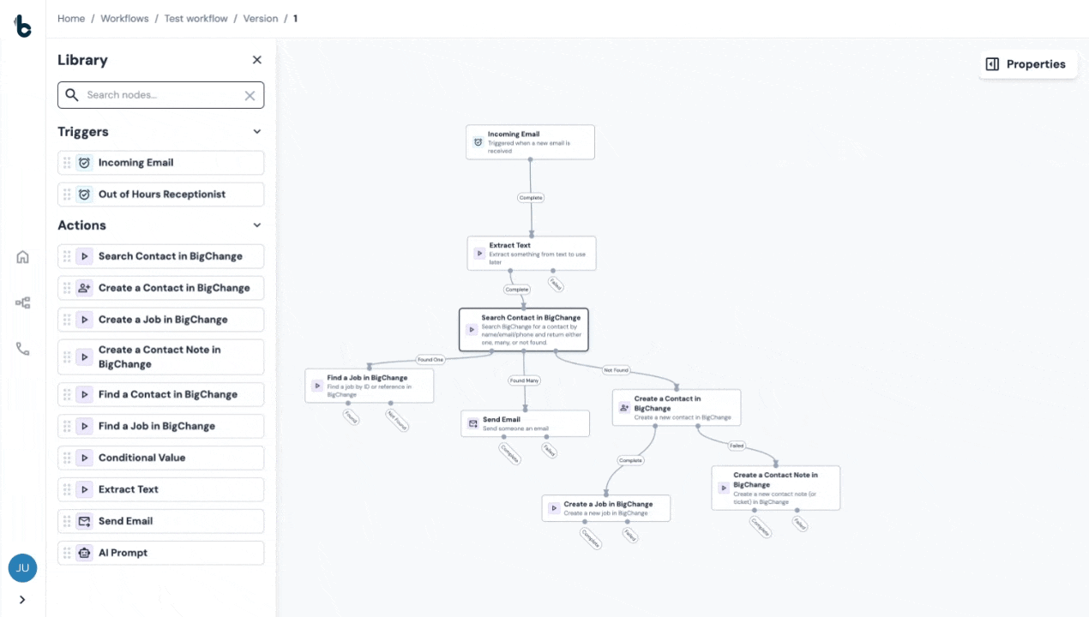Screen dimensions: 1089x617
Task: Click the Send Email envelope icon in library
Action: pyautogui.click(x=84, y=521)
